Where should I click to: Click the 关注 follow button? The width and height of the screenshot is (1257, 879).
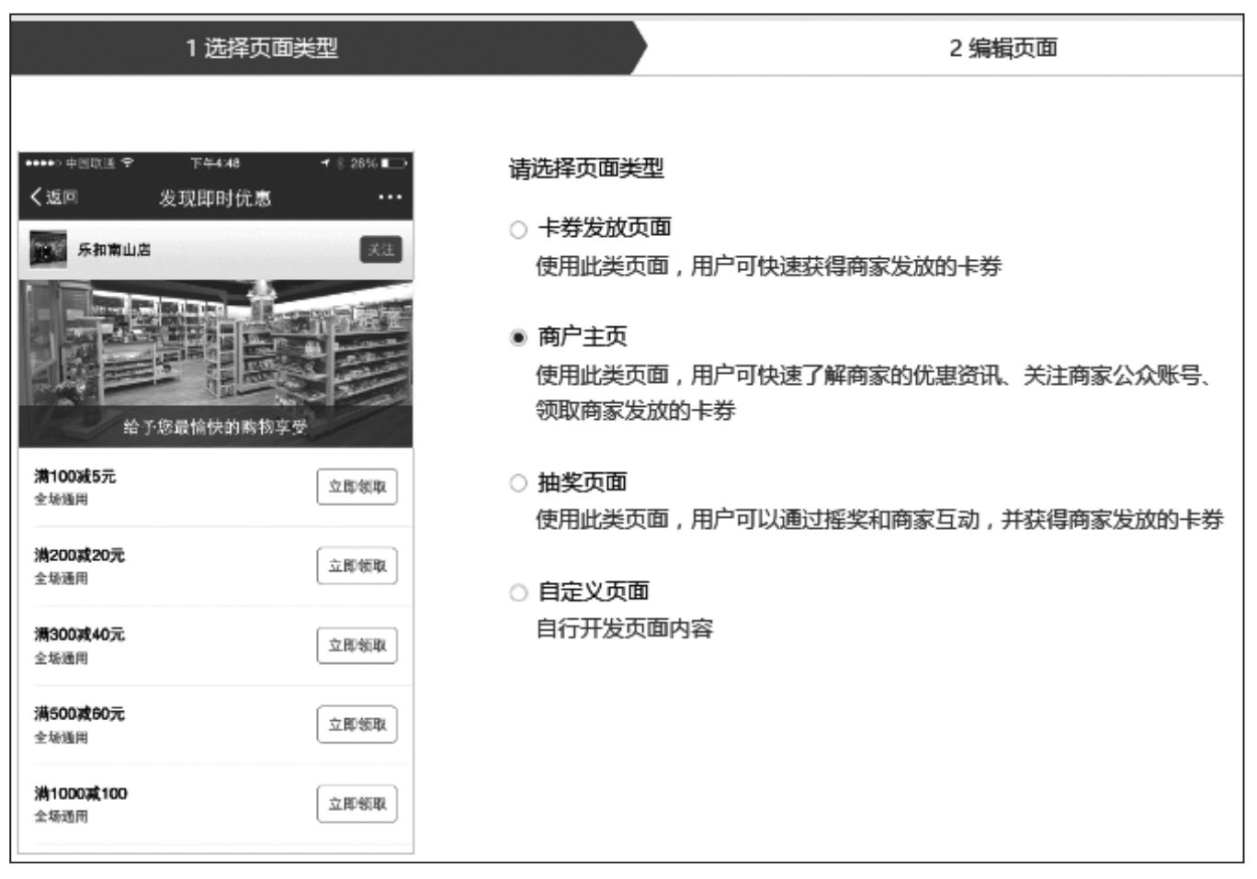tap(380, 250)
